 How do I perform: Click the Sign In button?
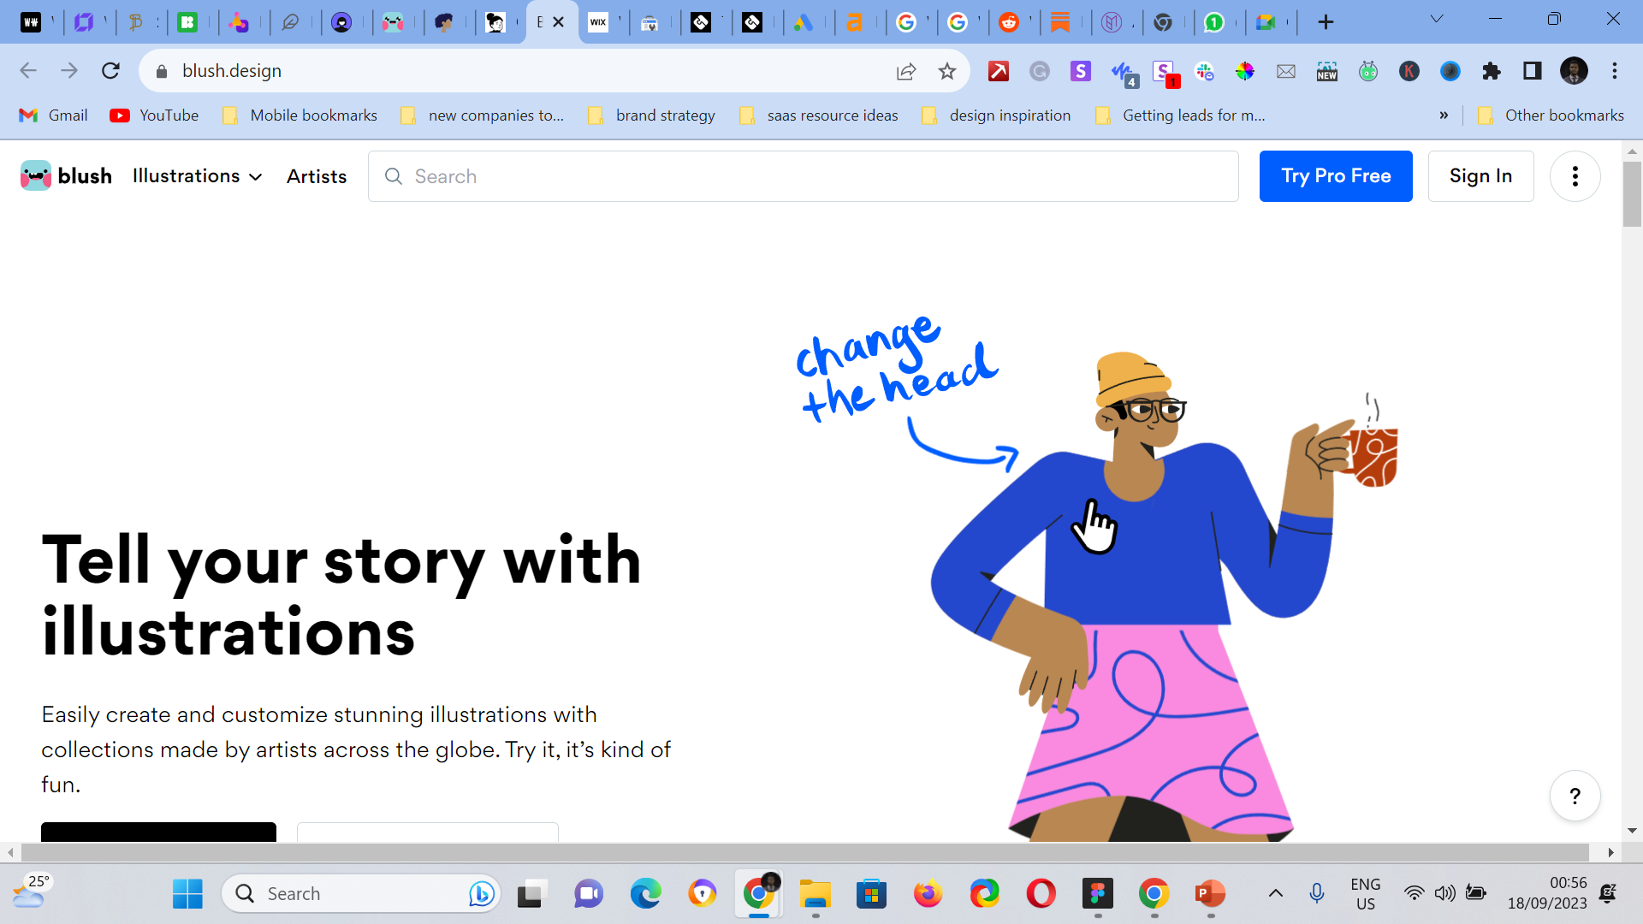(x=1480, y=176)
